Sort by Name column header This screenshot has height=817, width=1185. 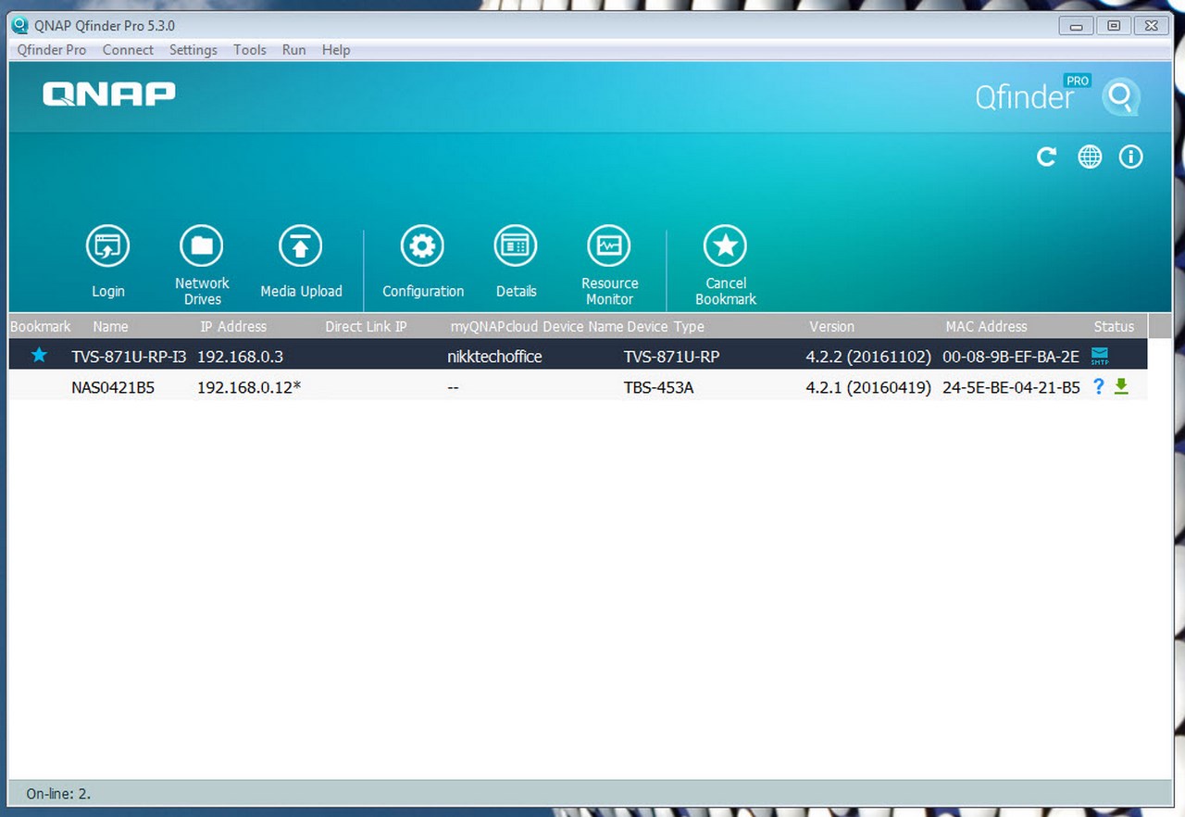pyautogui.click(x=110, y=326)
